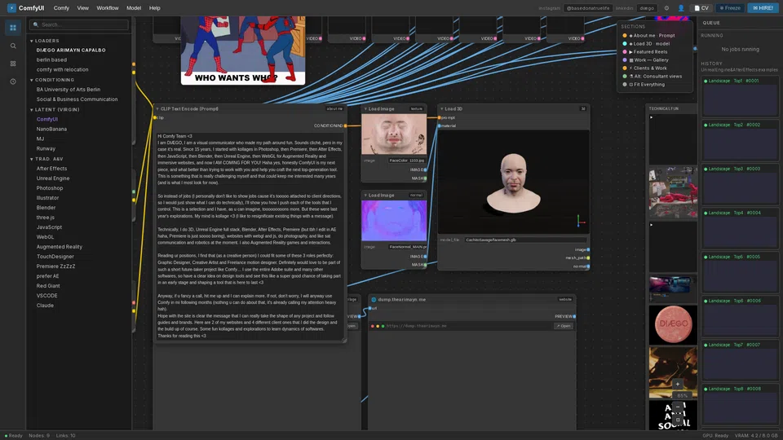
Task: Open the Help menu
Action: point(155,8)
